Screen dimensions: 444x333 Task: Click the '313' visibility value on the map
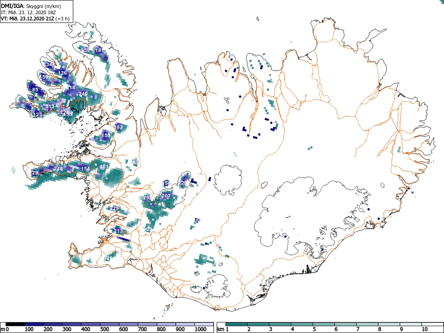click(x=50, y=107)
